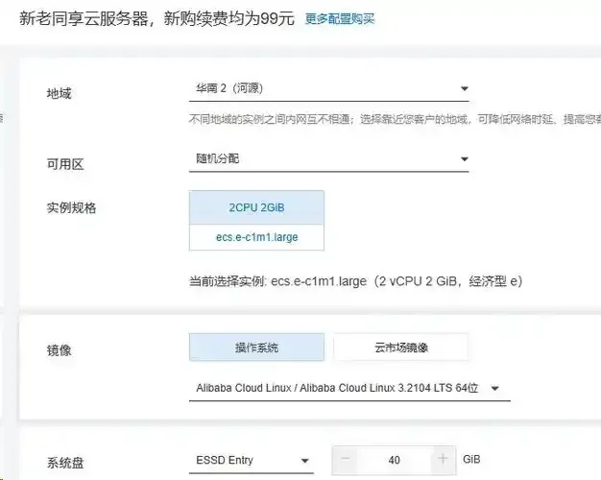Click the 镜像 field label
This screenshot has width=601, height=480.
[x=59, y=350]
